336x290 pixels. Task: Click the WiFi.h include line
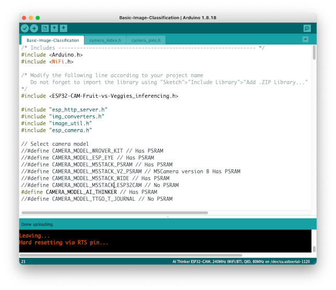(47, 62)
